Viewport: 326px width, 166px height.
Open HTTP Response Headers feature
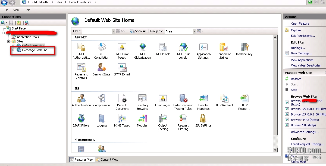pos(244,102)
